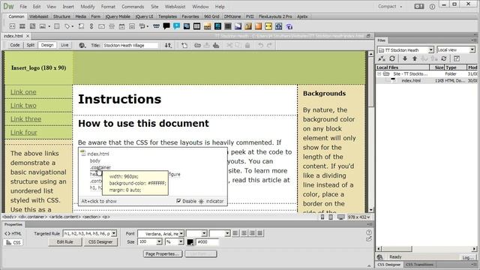The width and height of the screenshot is (480, 270).
Task: Open the Insert menu
Action: tap(68, 7)
